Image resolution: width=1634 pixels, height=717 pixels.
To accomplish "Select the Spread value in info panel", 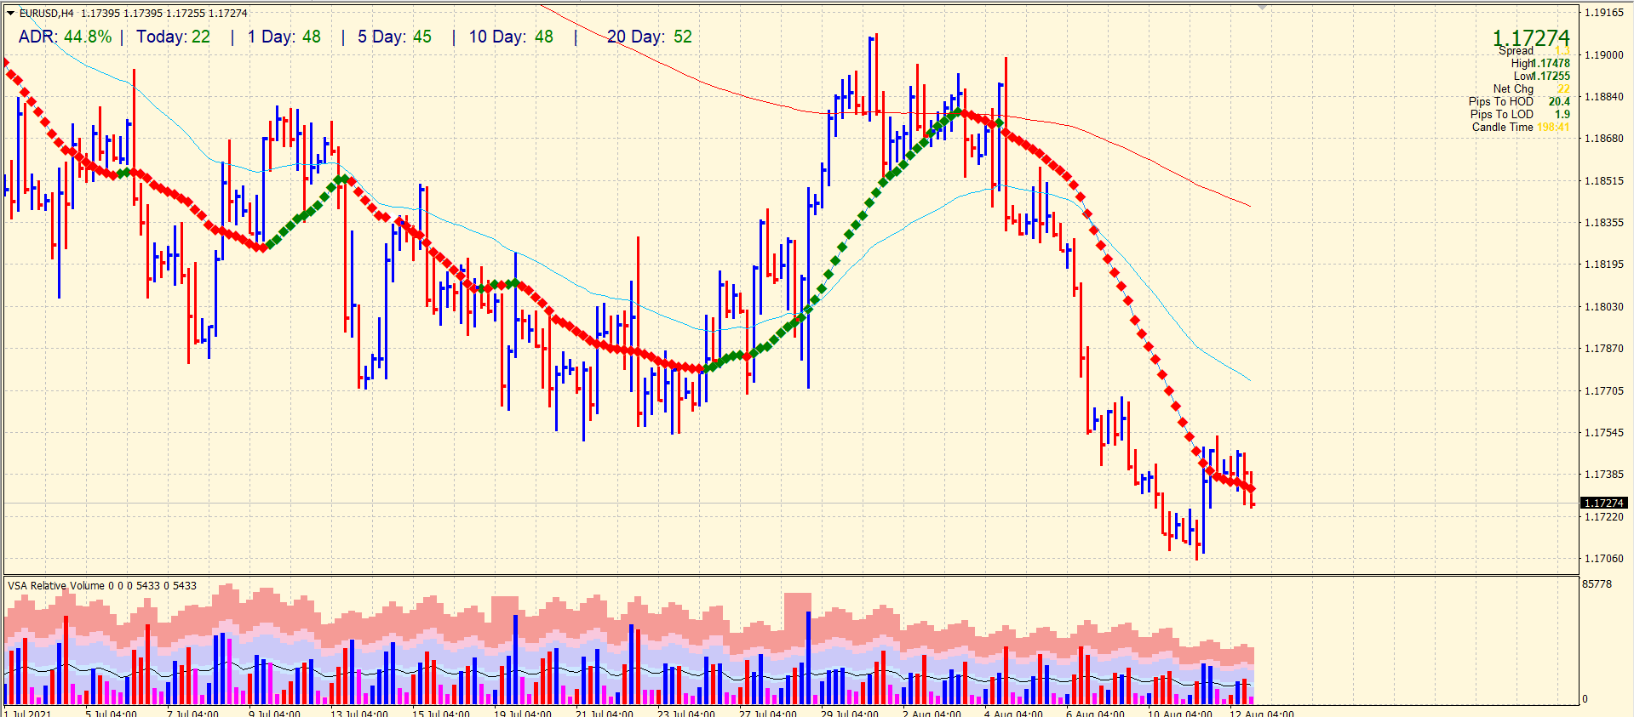I will (1562, 51).
